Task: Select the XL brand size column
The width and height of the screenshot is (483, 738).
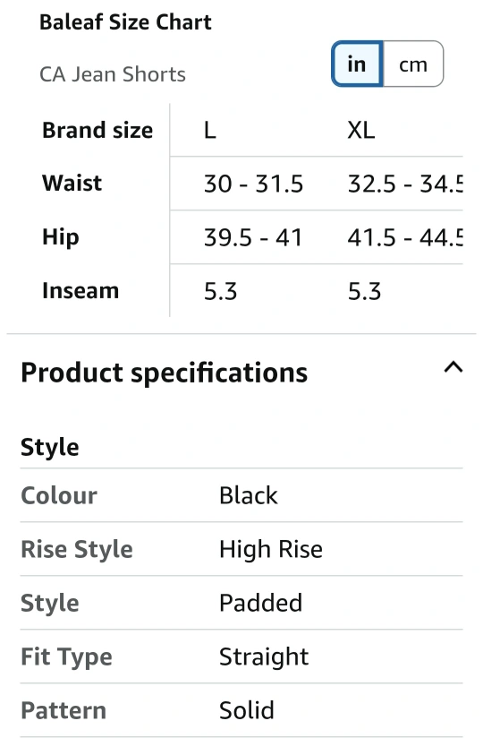Action: [x=361, y=131]
